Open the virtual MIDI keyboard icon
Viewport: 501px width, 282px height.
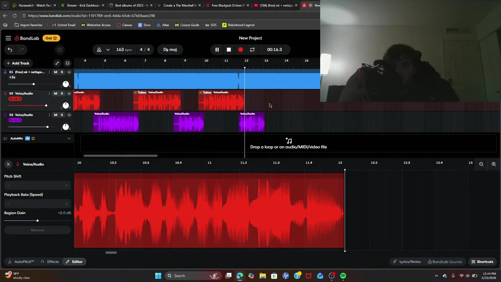click(x=59, y=49)
